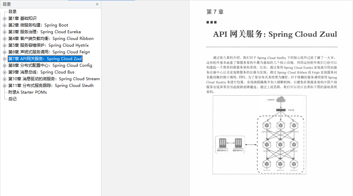
Task: Expand 第1章 基础知识 node
Action: pyautogui.click(x=4, y=18)
